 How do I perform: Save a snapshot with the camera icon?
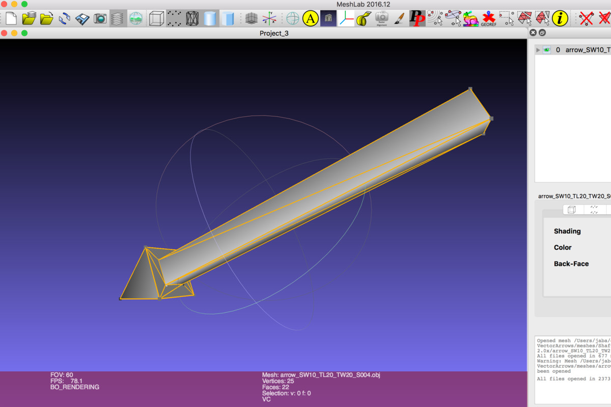click(x=100, y=18)
